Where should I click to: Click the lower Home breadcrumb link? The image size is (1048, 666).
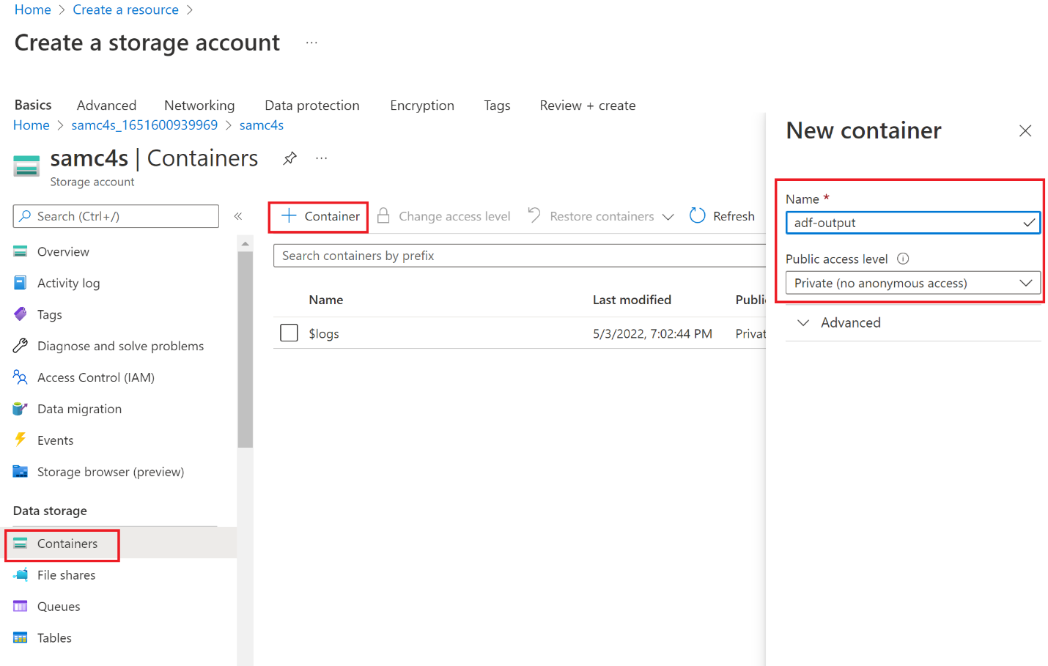(32, 125)
